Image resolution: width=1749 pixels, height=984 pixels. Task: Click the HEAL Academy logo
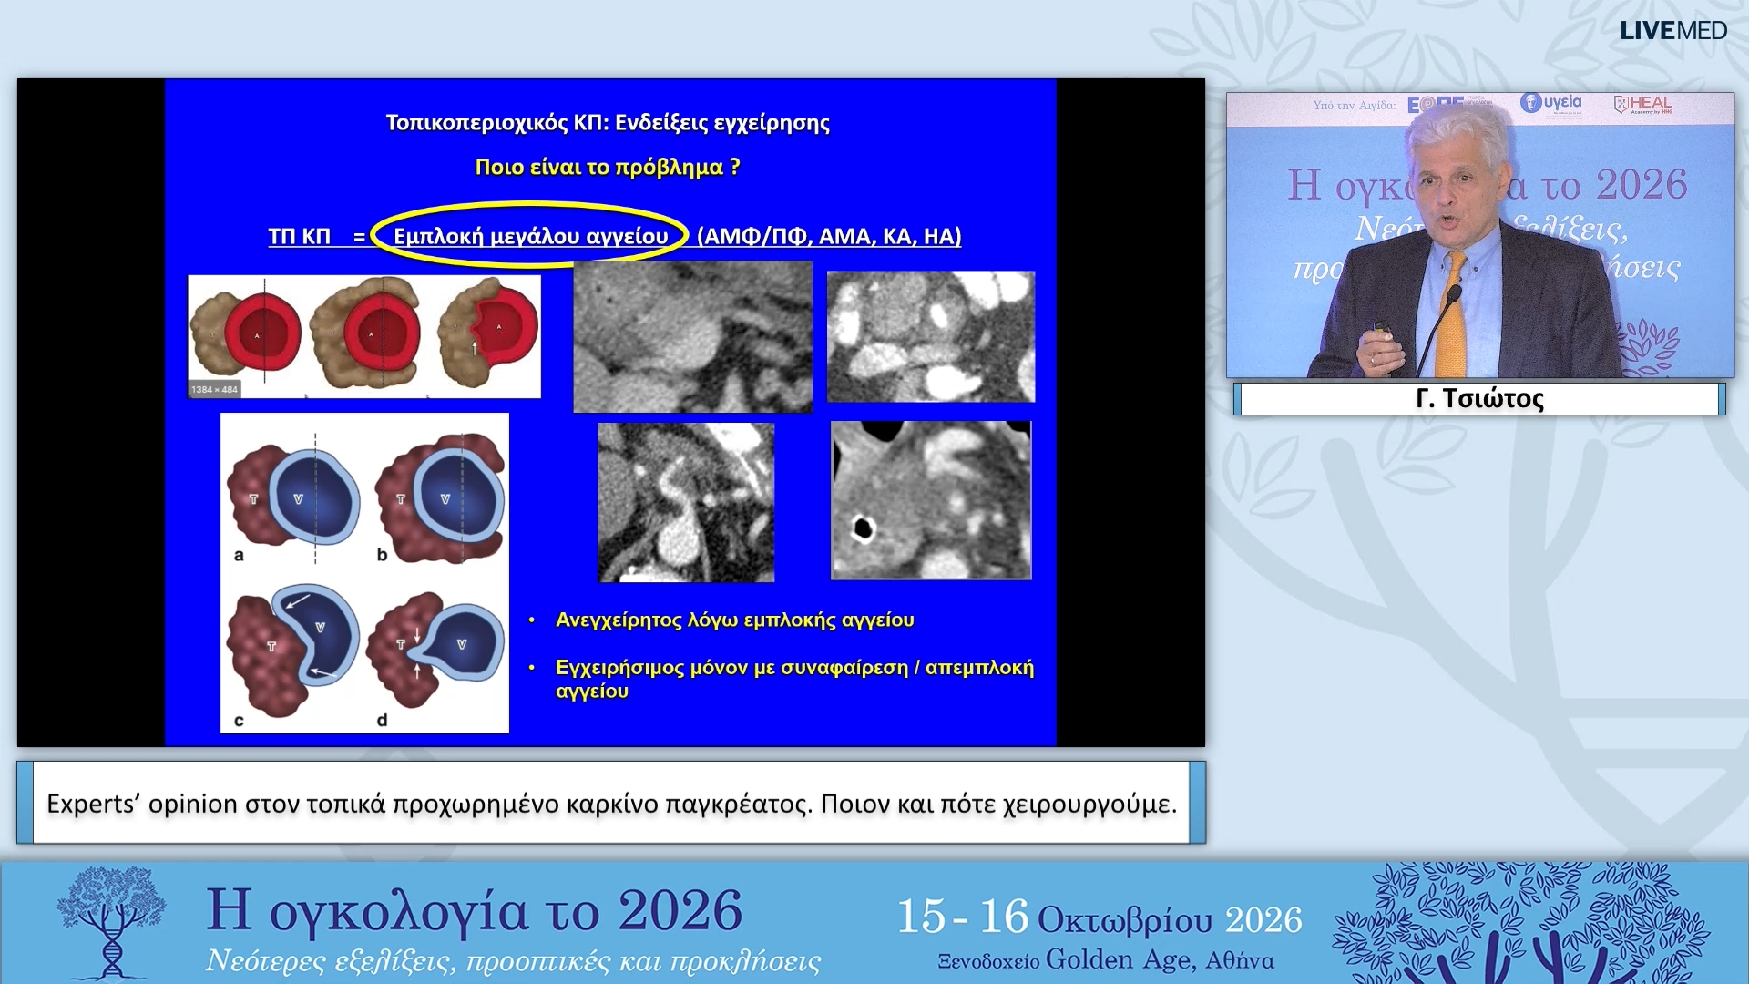point(1644,104)
